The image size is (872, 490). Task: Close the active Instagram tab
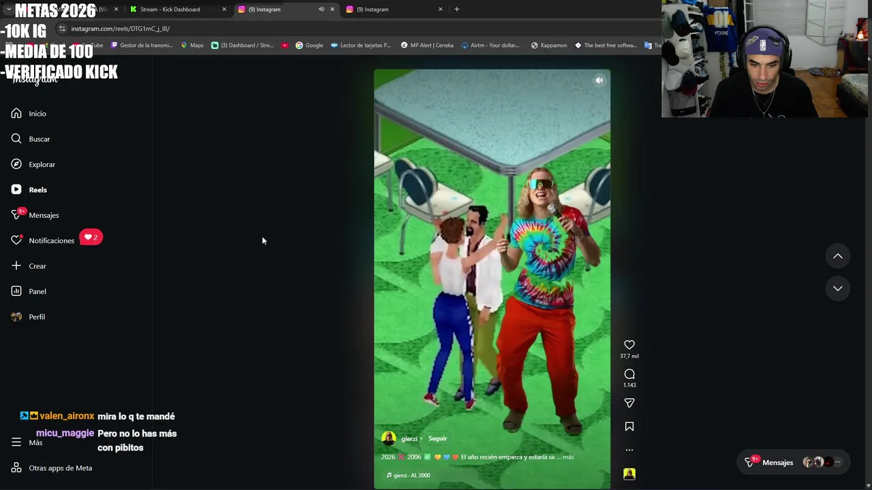click(x=332, y=10)
